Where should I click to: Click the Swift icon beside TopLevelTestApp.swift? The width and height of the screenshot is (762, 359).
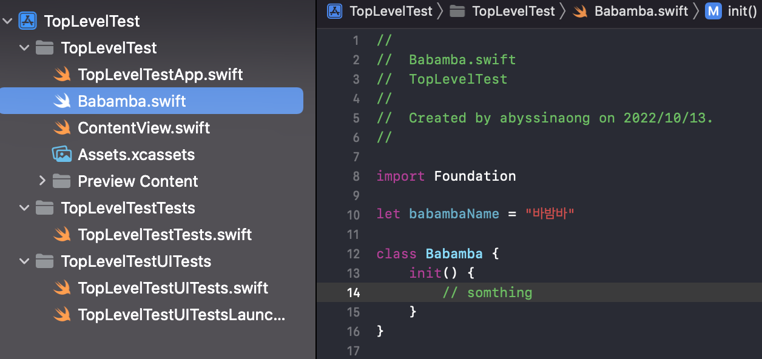pyautogui.click(x=62, y=75)
